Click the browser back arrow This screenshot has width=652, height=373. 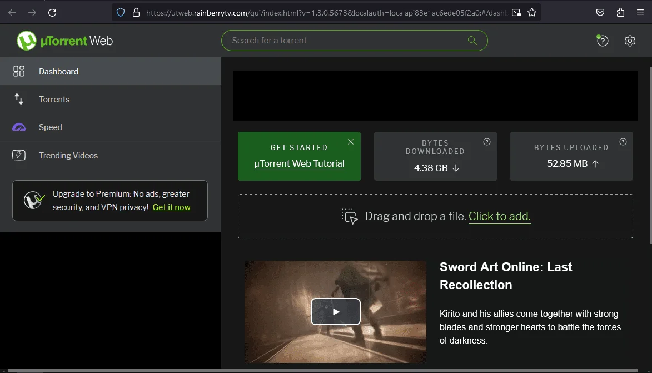tap(12, 12)
